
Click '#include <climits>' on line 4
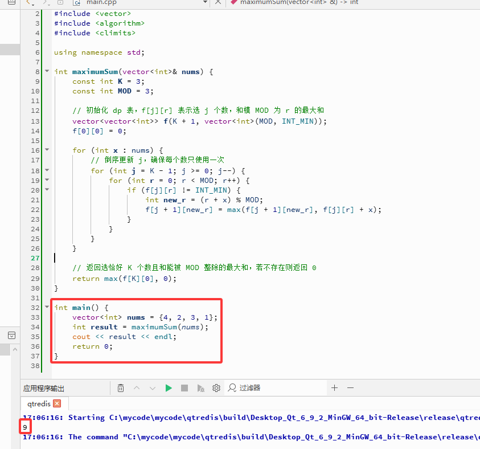95,33
